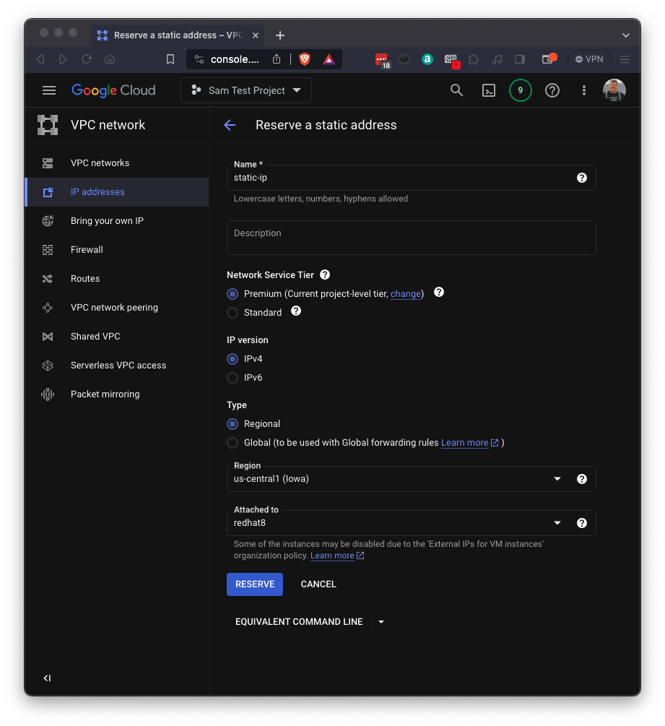The width and height of the screenshot is (665, 726).
Task: Click the user profile avatar
Action: pyautogui.click(x=614, y=90)
